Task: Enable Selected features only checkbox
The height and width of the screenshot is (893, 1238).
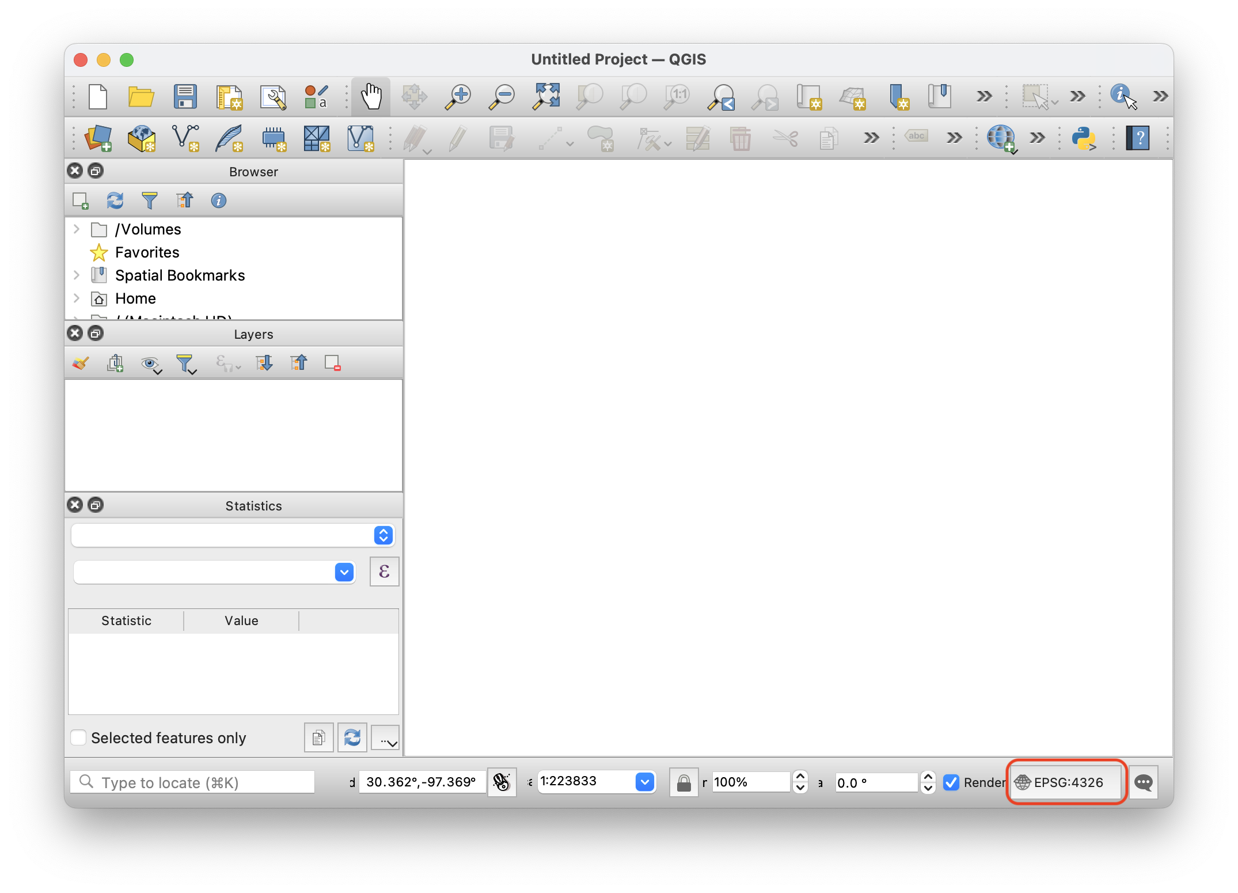Action: pos(78,737)
